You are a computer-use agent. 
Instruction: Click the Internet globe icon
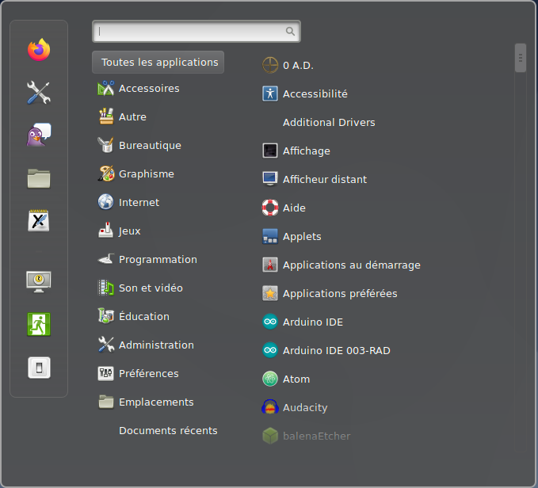(105, 202)
